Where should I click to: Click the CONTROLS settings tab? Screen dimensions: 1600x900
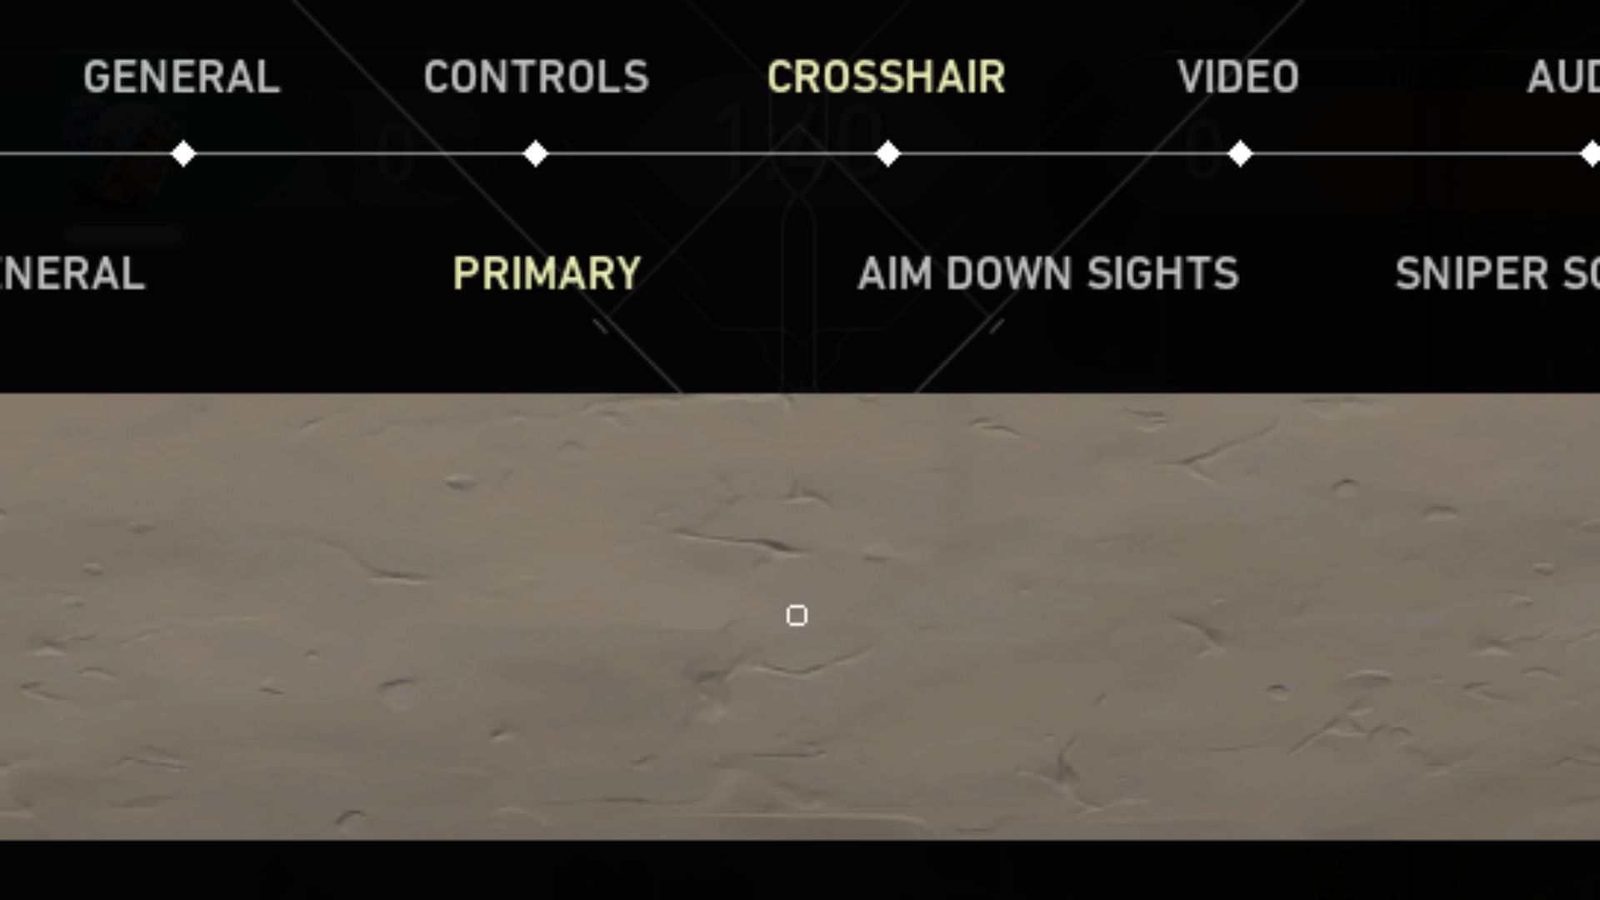(x=537, y=76)
